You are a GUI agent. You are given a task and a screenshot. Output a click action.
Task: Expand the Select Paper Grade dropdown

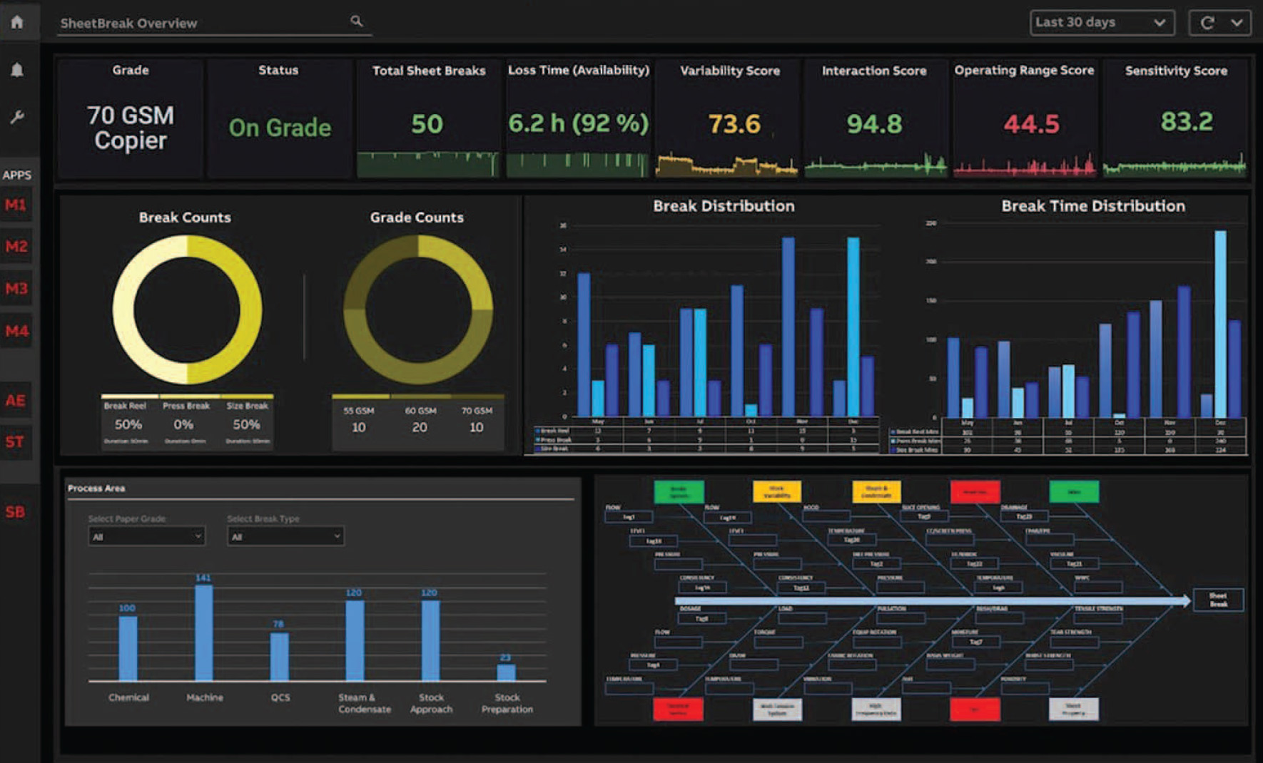(146, 536)
